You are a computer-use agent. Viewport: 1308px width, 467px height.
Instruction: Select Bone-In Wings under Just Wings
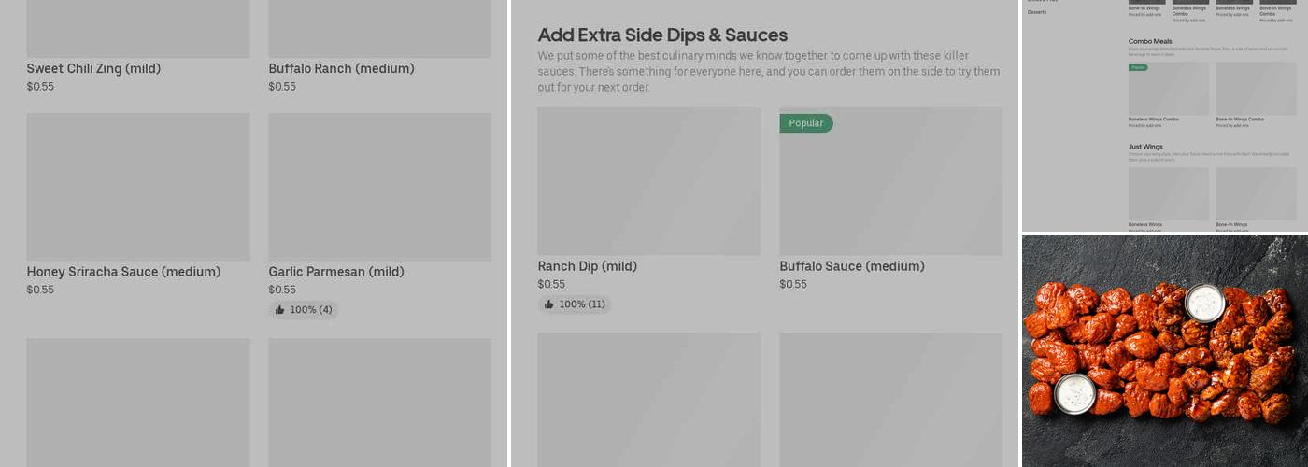[1256, 194]
